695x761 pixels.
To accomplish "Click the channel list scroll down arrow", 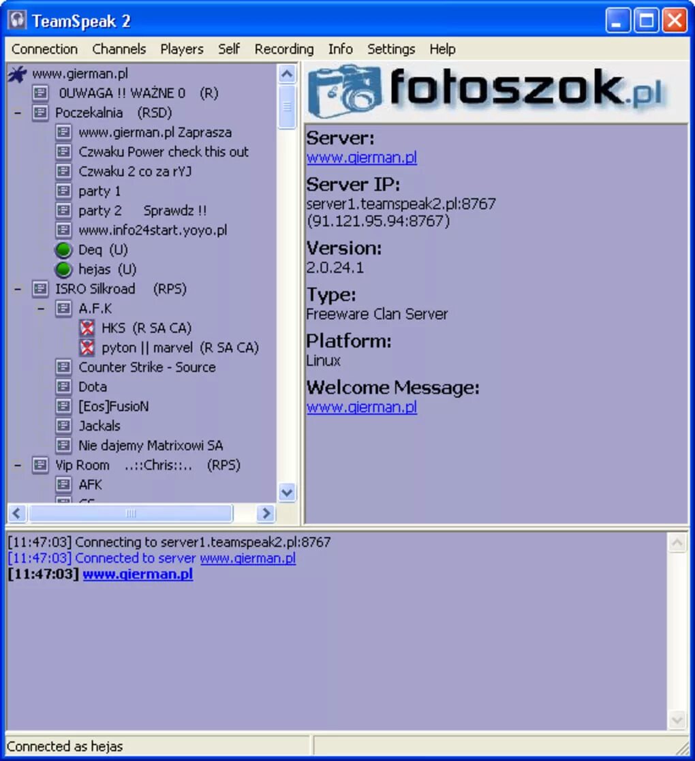I will point(287,493).
